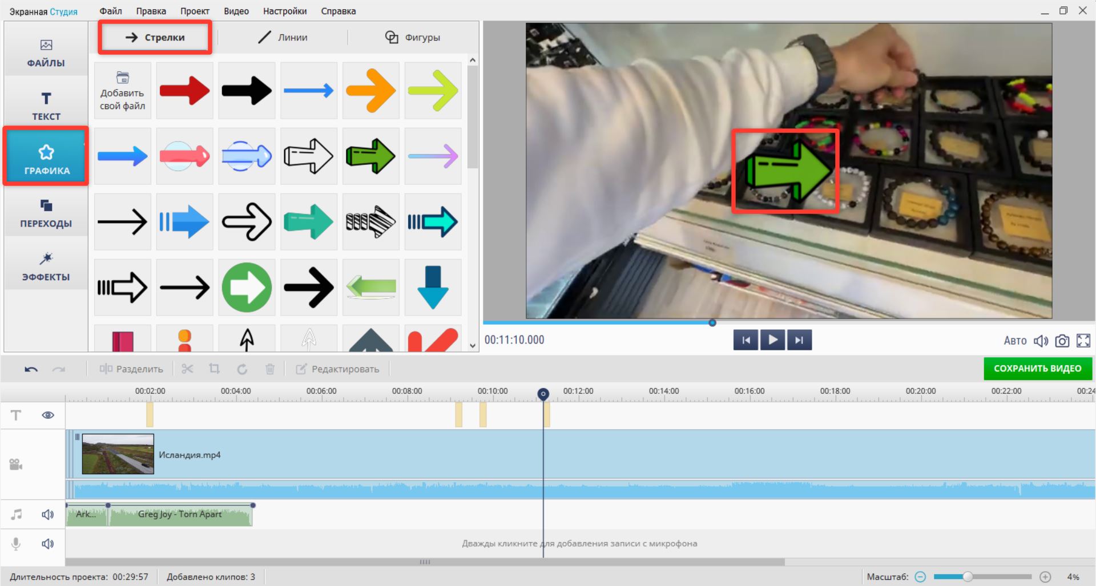Viewport: 1096px width, 586px height.
Task: Select the Исландия.mp4 clip thumbnail
Action: coord(118,454)
